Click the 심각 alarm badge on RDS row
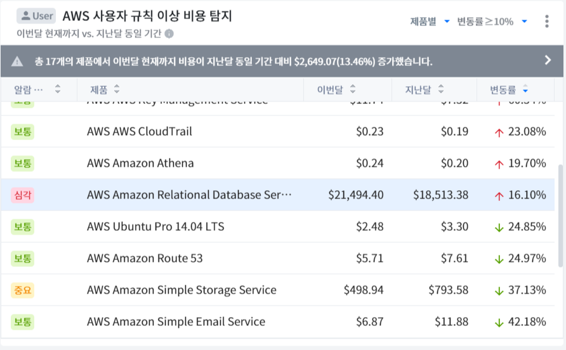 pyautogui.click(x=22, y=195)
